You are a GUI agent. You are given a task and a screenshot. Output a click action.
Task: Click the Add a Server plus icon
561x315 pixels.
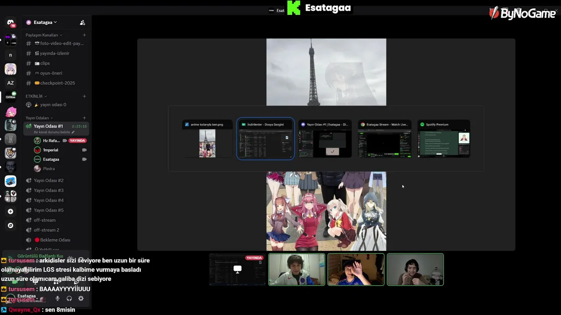[x=11, y=211]
